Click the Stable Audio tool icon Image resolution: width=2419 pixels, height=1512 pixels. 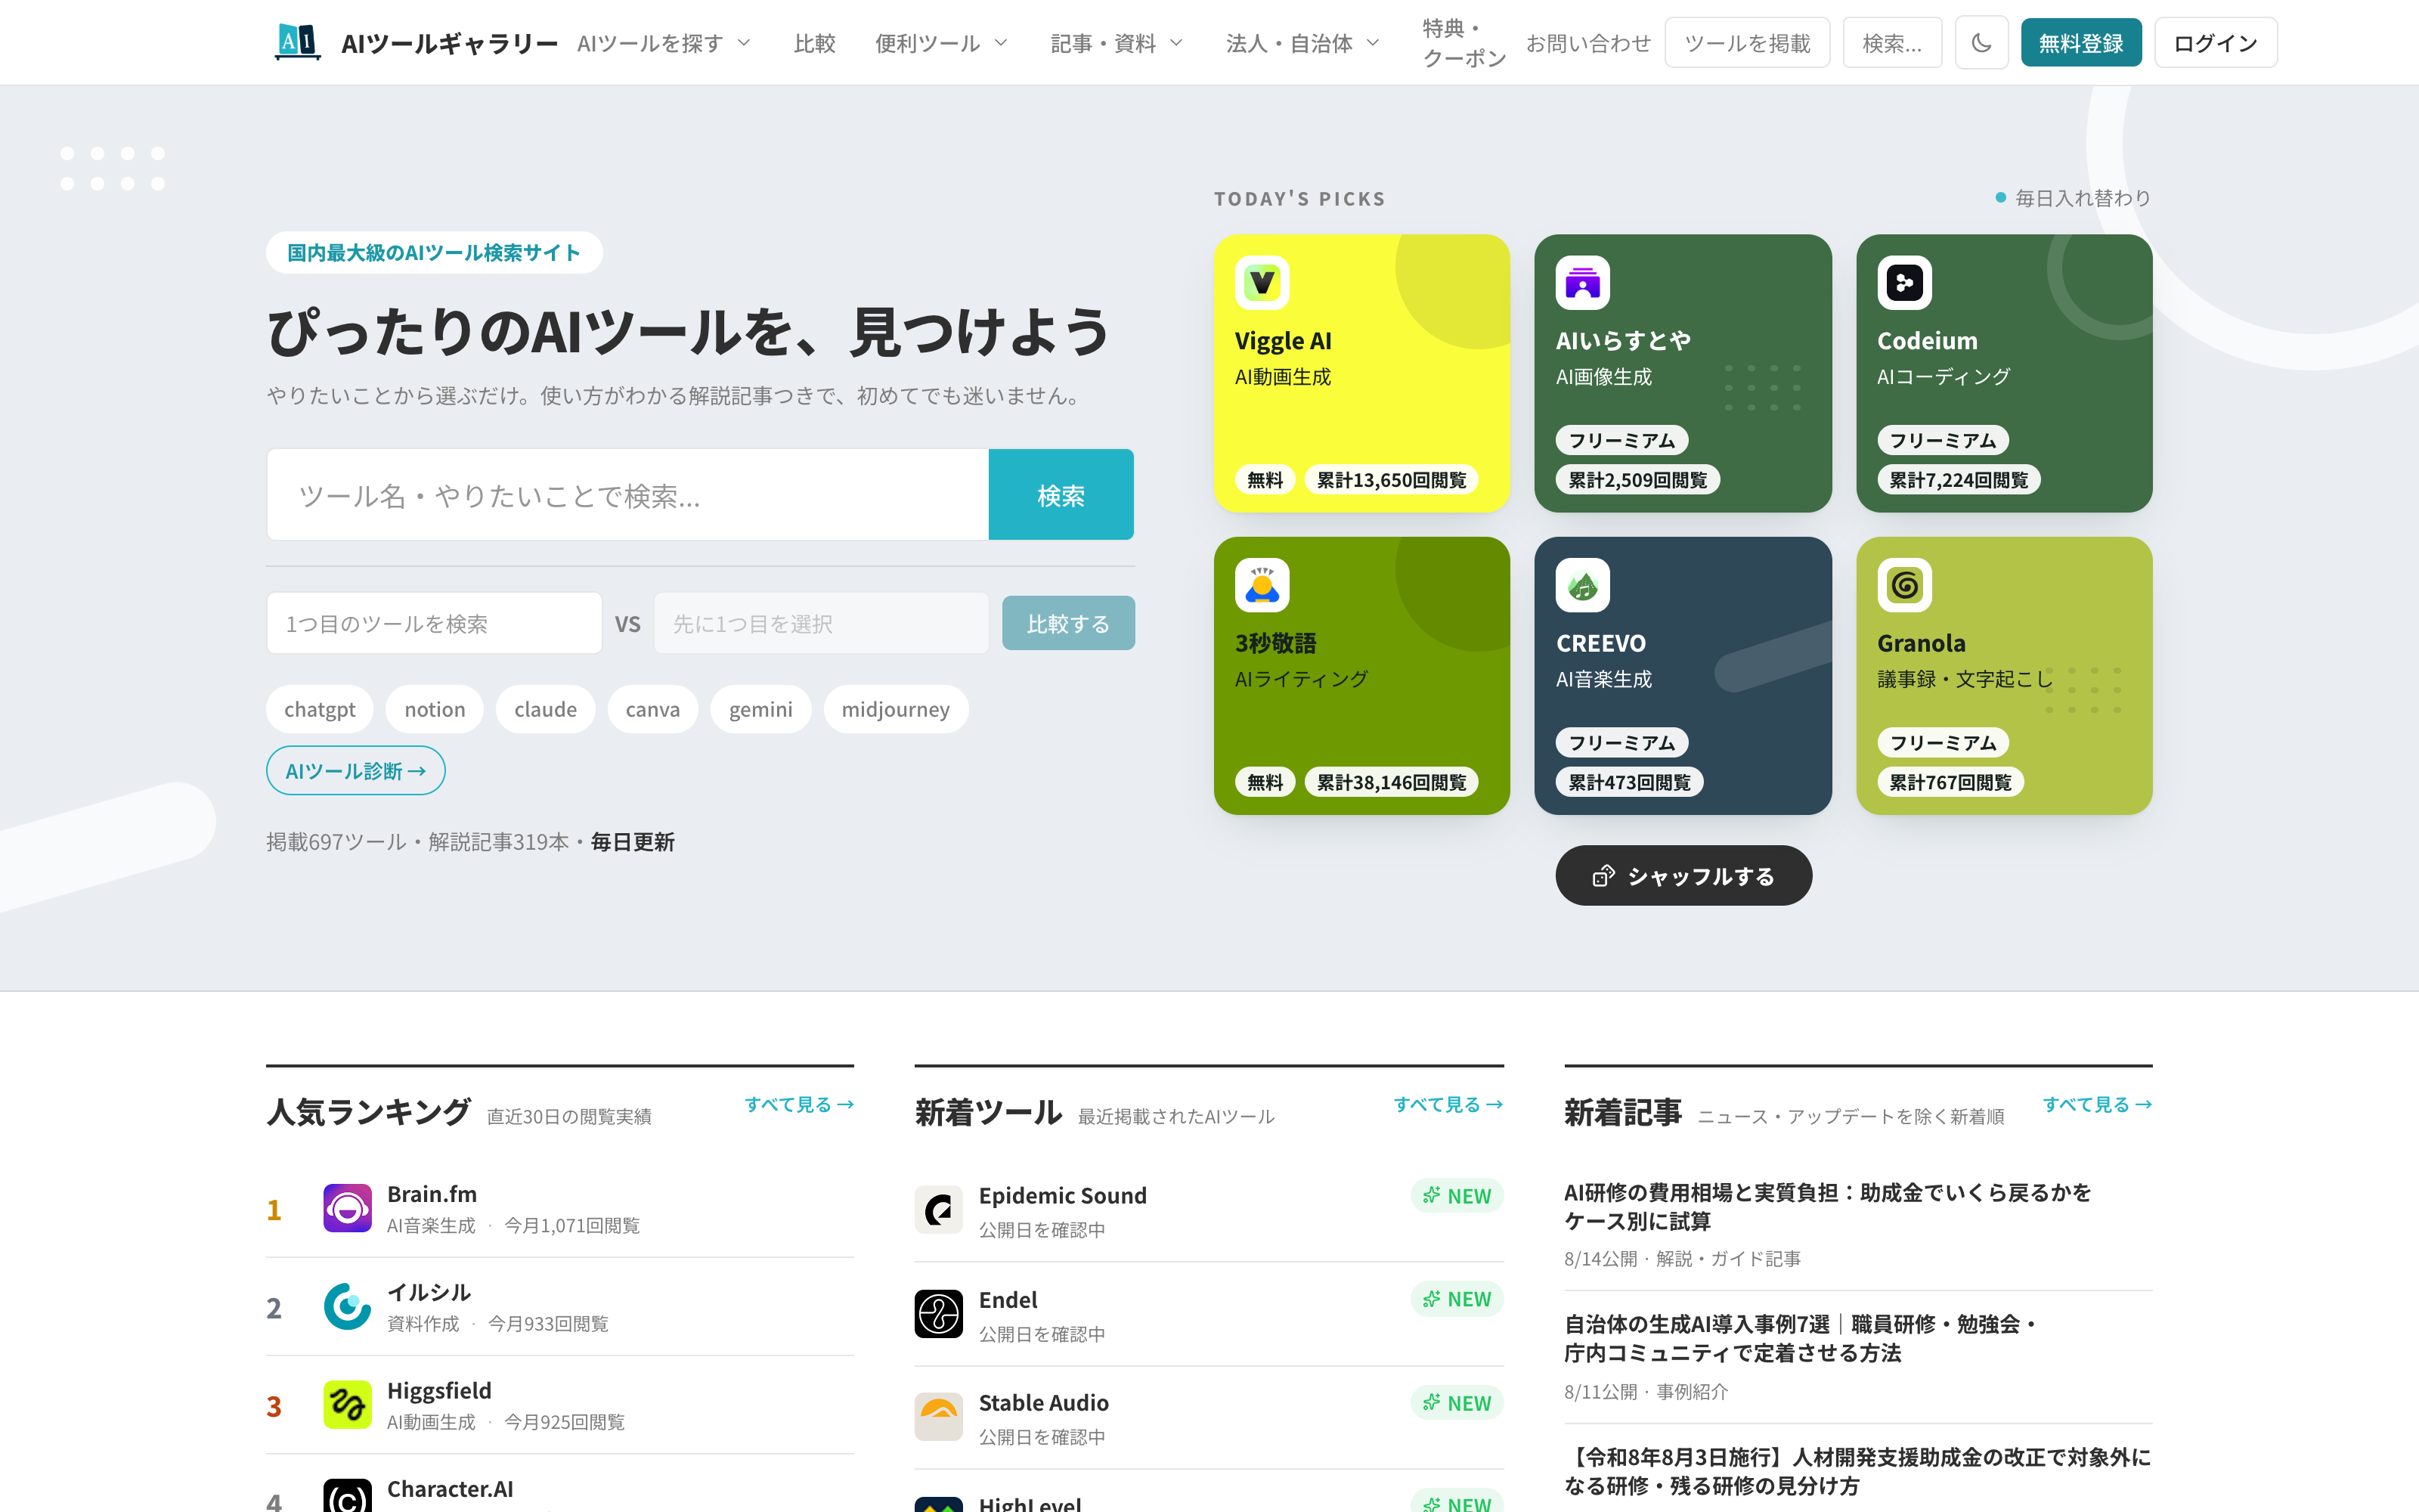[x=939, y=1417]
